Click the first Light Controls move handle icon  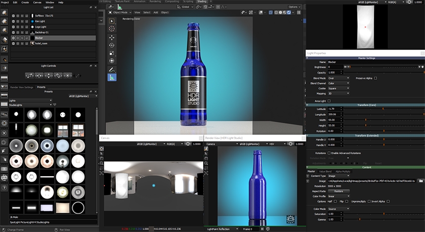click(x=29, y=75)
